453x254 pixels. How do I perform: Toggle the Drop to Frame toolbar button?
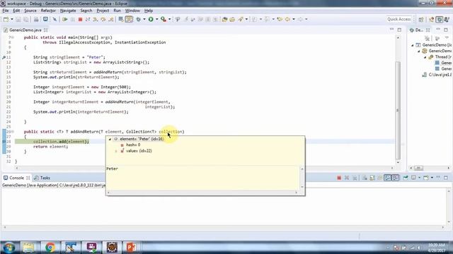[x=121, y=19]
